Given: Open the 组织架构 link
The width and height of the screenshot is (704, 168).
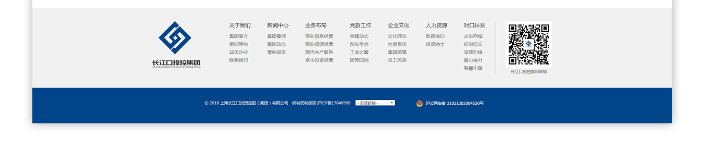Looking at the screenshot, I should (239, 44).
